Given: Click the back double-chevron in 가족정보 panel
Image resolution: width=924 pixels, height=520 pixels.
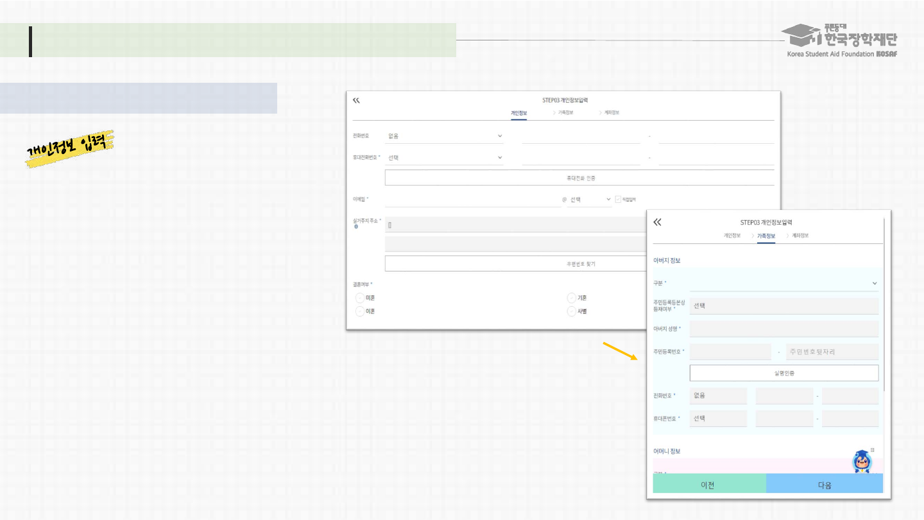Looking at the screenshot, I should (657, 222).
